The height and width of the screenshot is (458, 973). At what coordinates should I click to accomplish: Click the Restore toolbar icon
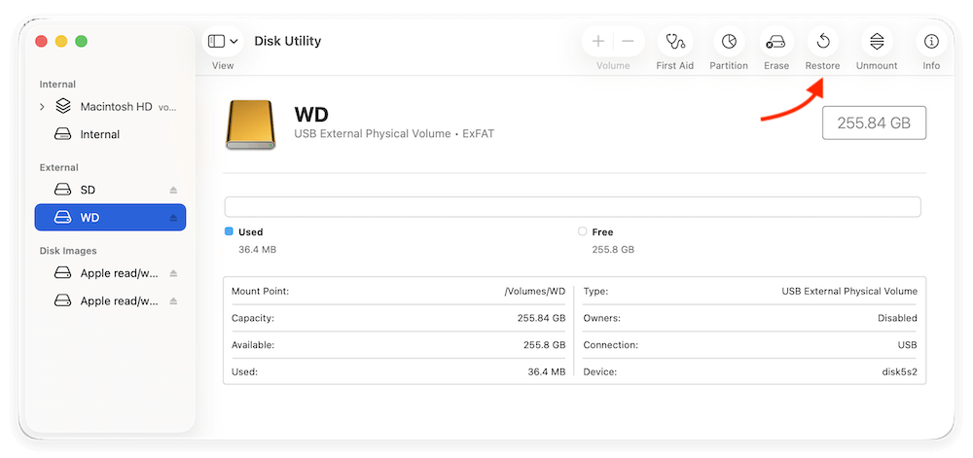pos(822,42)
